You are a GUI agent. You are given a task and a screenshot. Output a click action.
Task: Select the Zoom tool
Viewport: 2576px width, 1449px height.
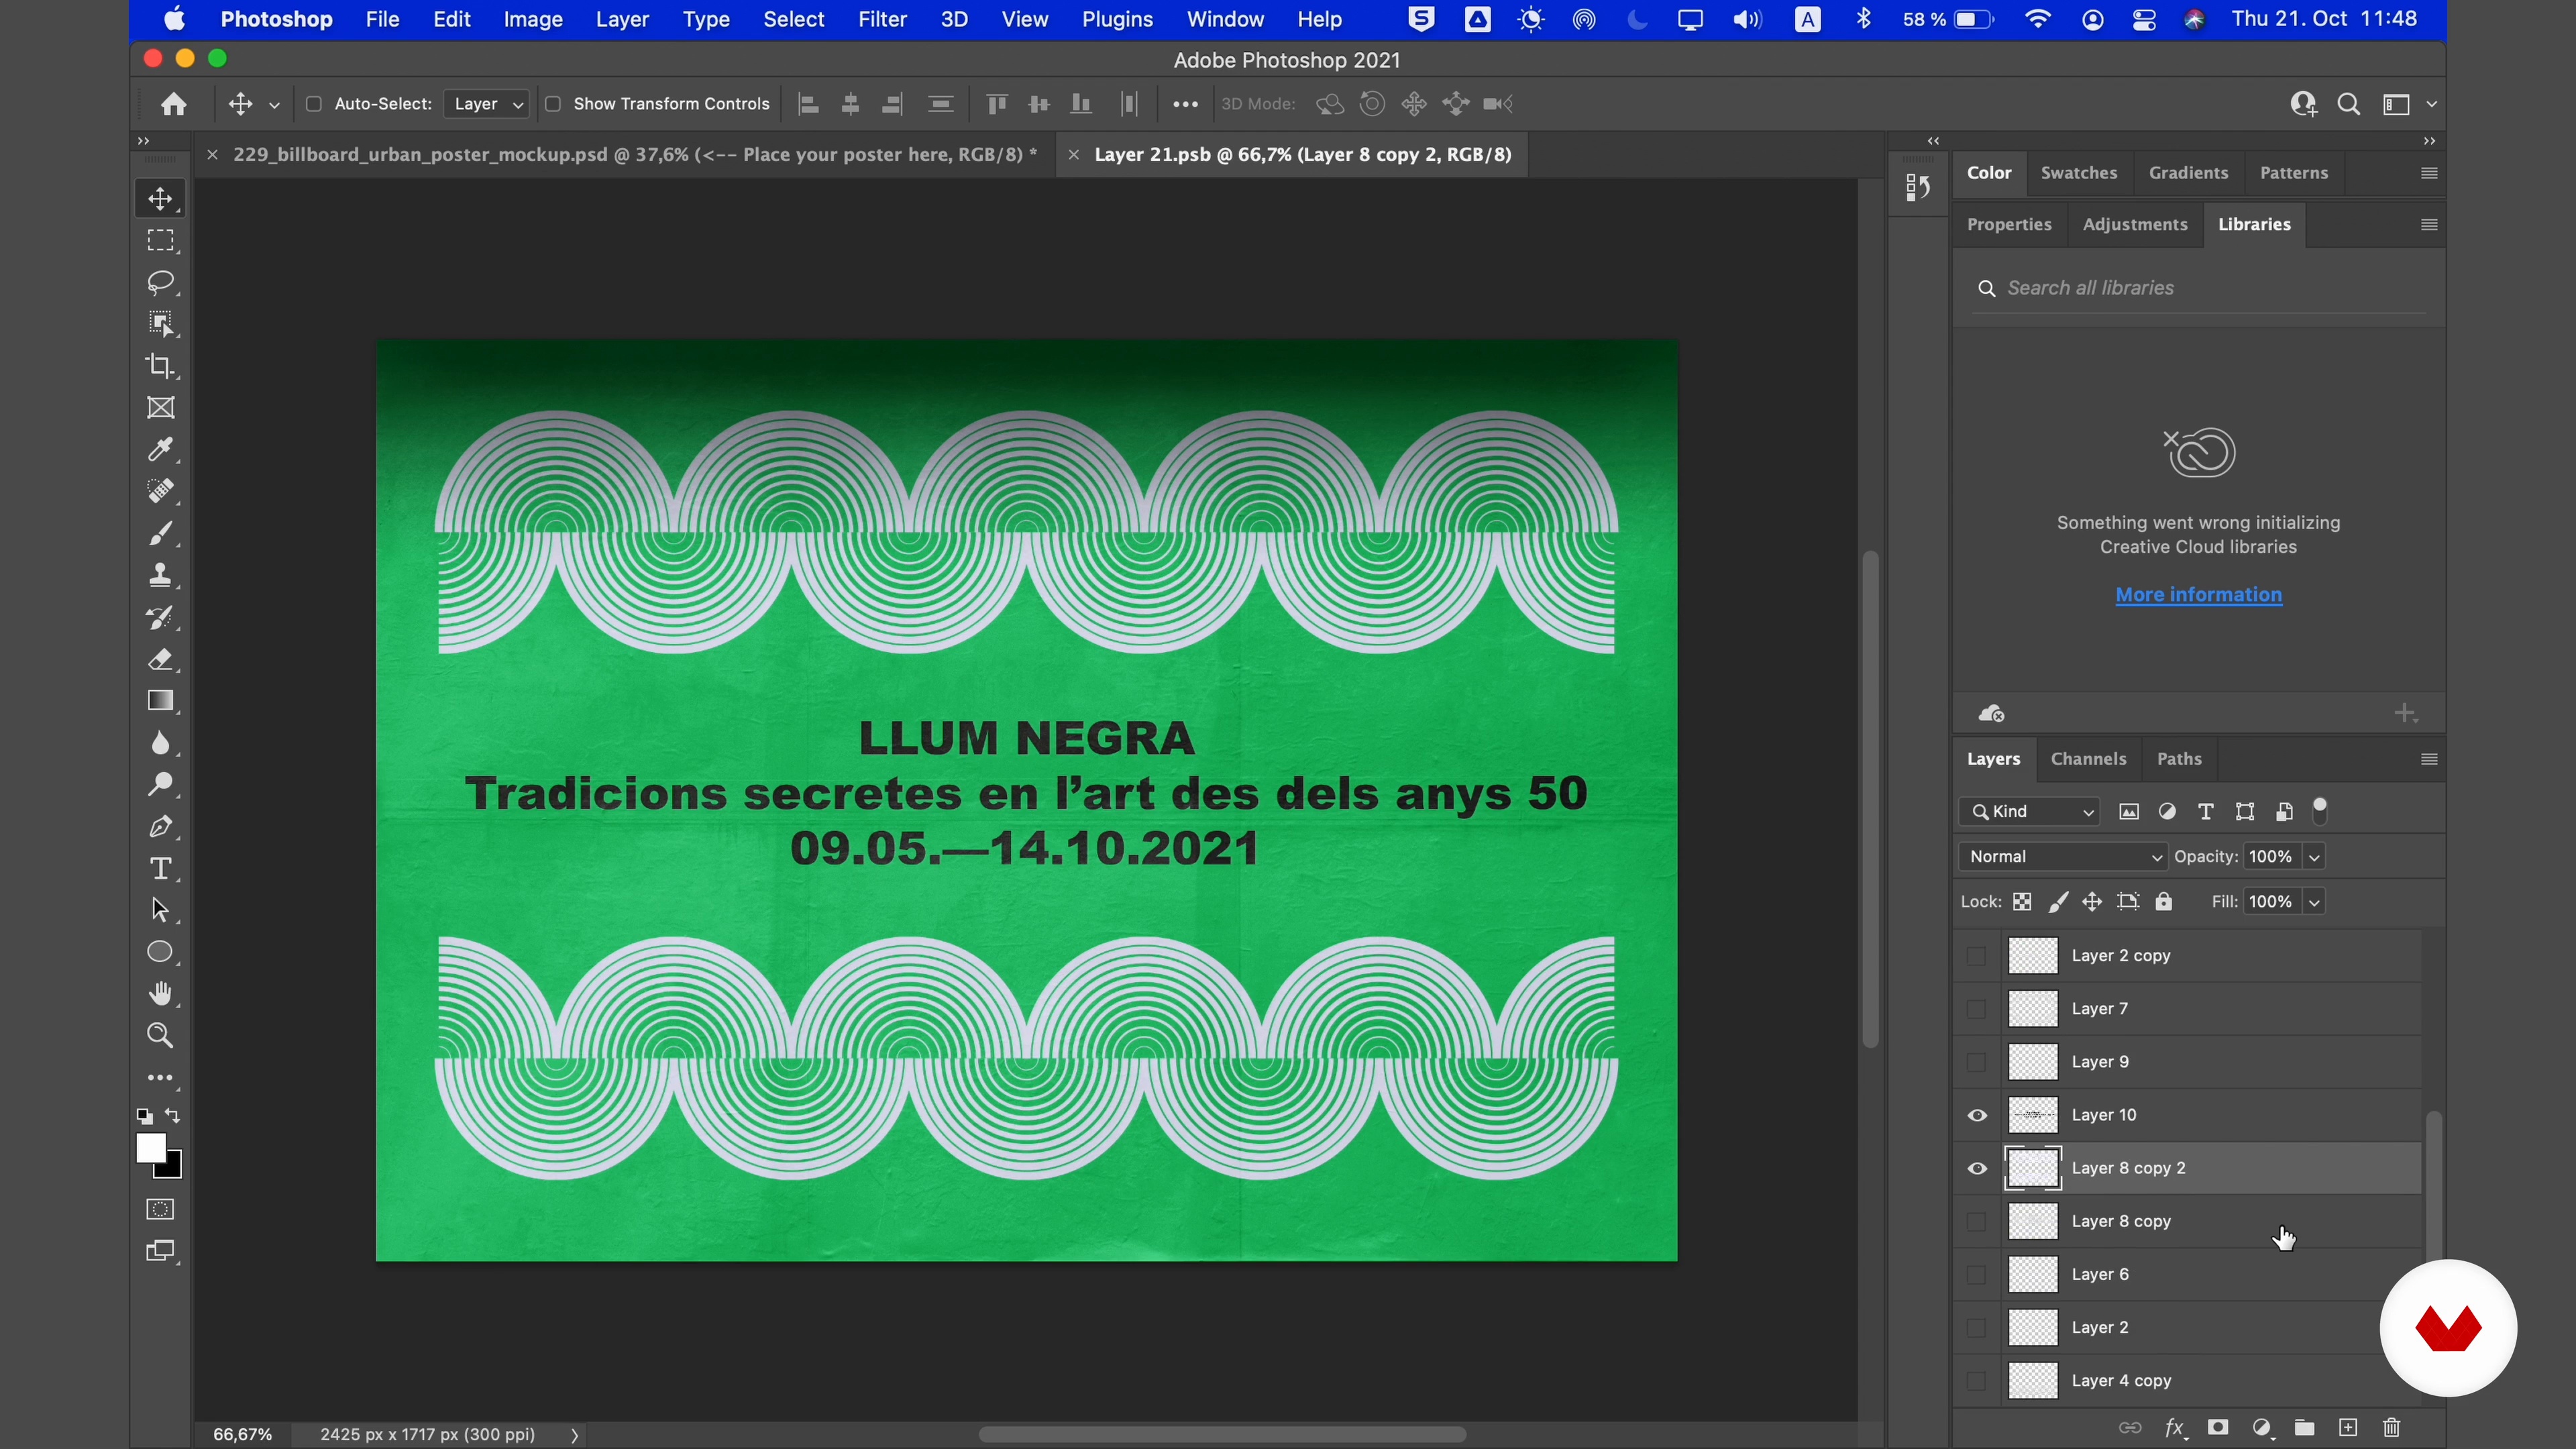pos(160,1036)
